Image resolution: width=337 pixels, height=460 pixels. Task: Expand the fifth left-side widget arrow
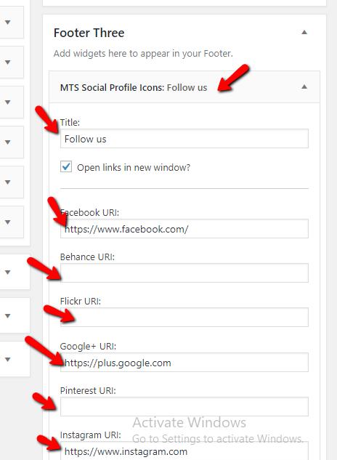pos(8,182)
